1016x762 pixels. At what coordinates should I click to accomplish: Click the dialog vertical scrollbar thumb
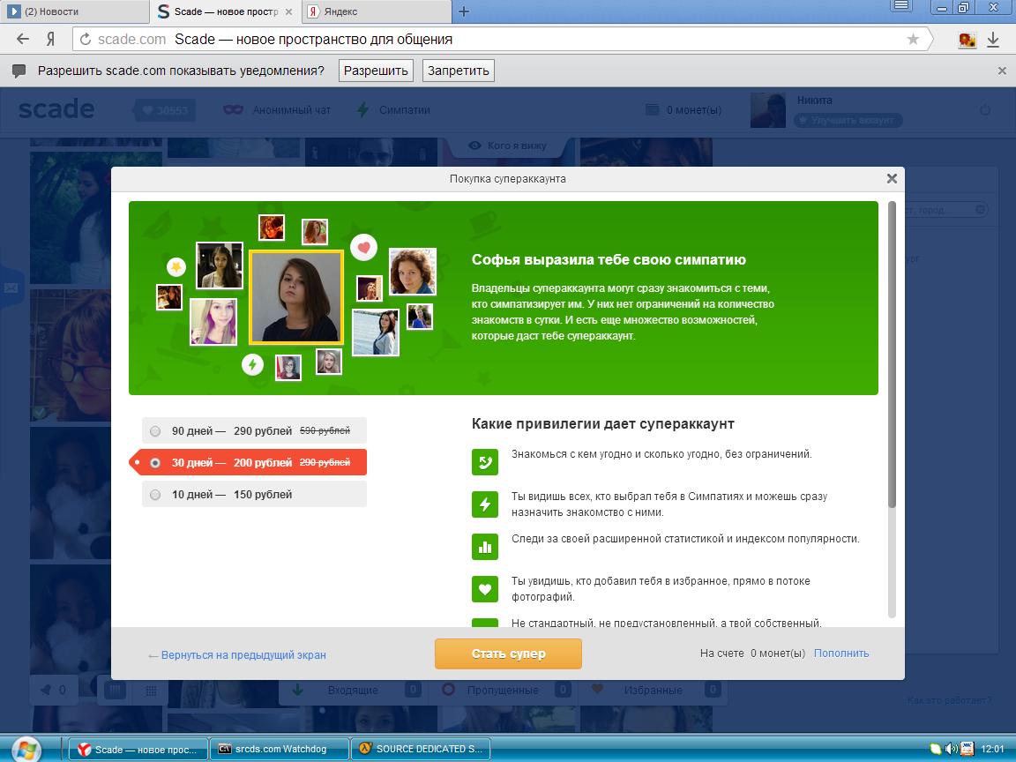click(892, 355)
